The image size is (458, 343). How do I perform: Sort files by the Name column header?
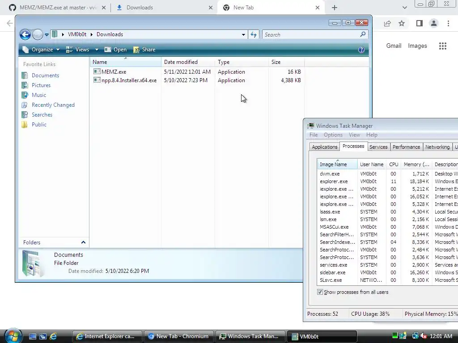pos(125,62)
